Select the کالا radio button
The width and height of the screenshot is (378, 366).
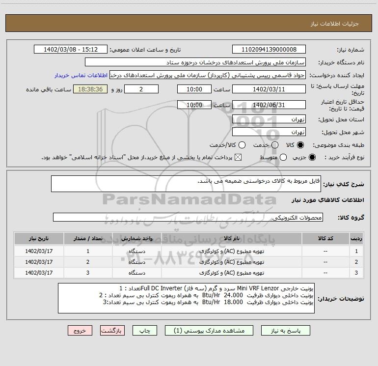coord(300,145)
